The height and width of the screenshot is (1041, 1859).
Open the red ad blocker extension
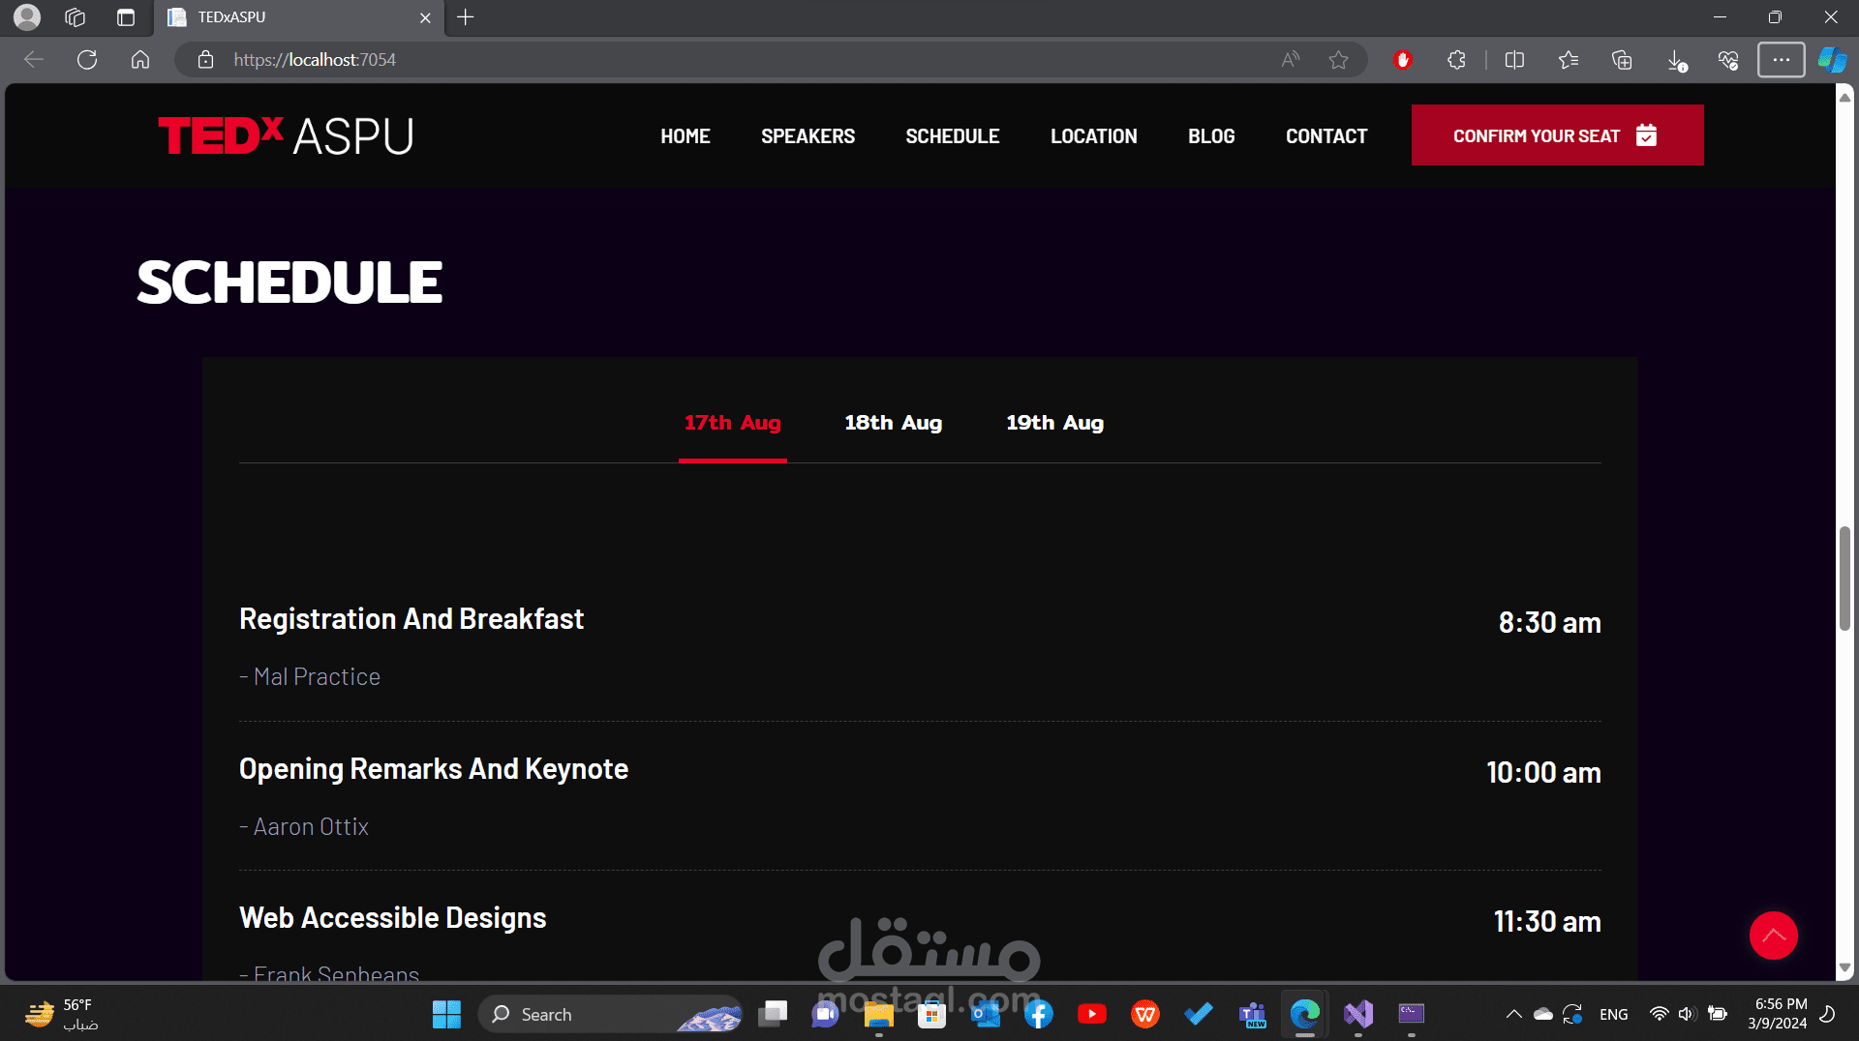pos(1402,60)
